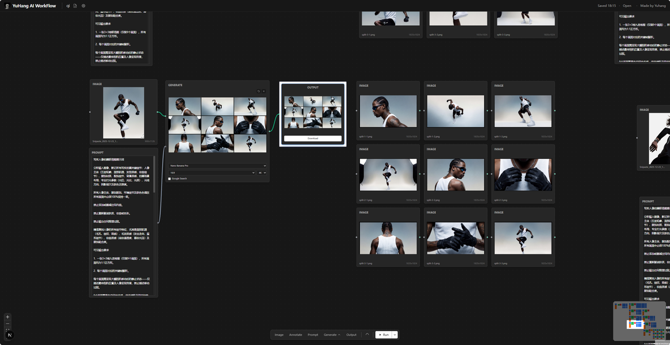Image resolution: width=670 pixels, height=345 pixels.
Task: Select split-3-1.png back view image
Action: click(x=388, y=238)
